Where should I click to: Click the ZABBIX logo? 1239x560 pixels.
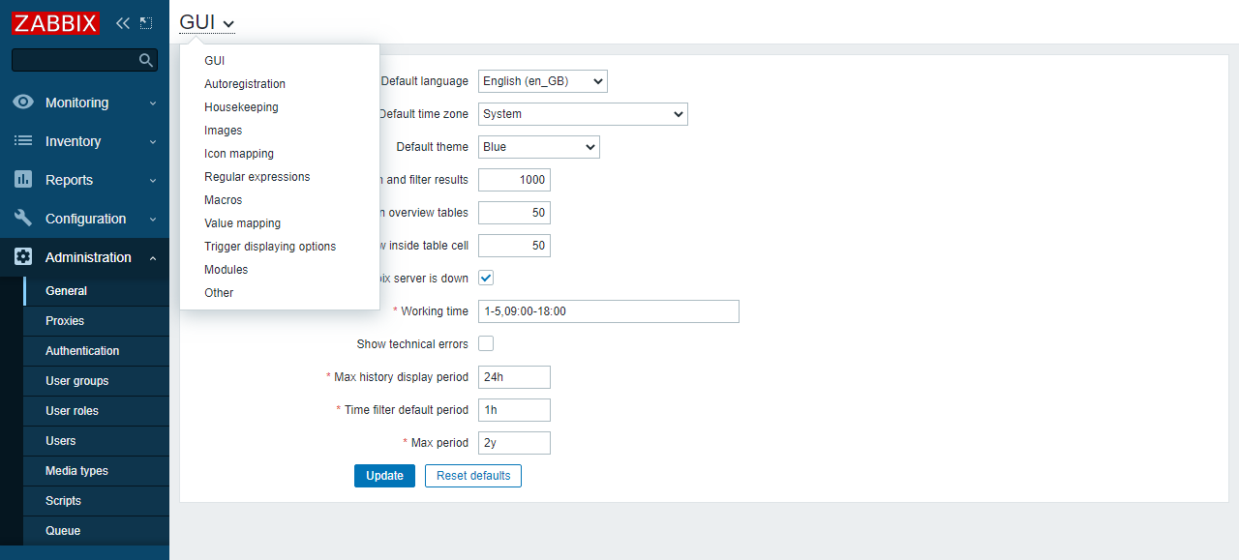[55, 22]
